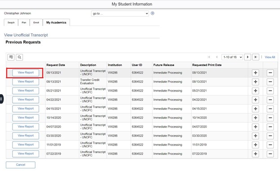This screenshot has height=171, width=280.
Task: Delete the 04/22/2021 request row
Action: pyautogui.click(x=270, y=100)
